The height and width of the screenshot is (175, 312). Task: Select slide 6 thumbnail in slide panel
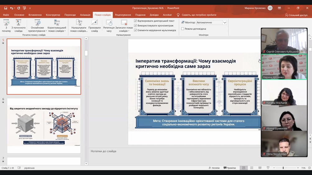[x=44, y=126]
